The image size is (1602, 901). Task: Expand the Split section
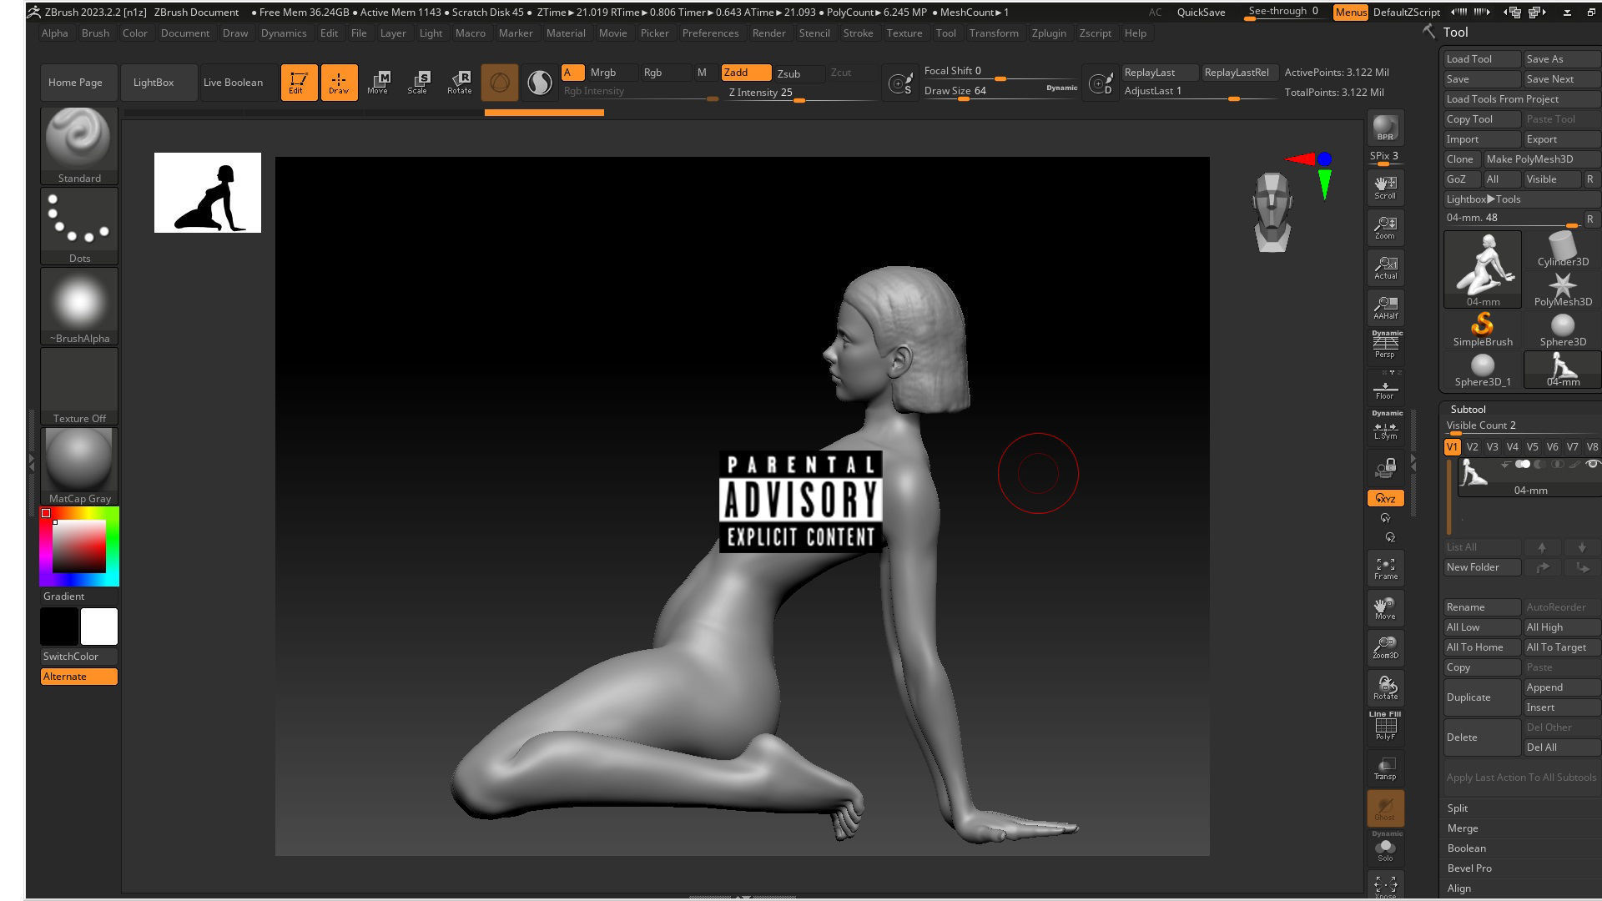click(x=1458, y=808)
